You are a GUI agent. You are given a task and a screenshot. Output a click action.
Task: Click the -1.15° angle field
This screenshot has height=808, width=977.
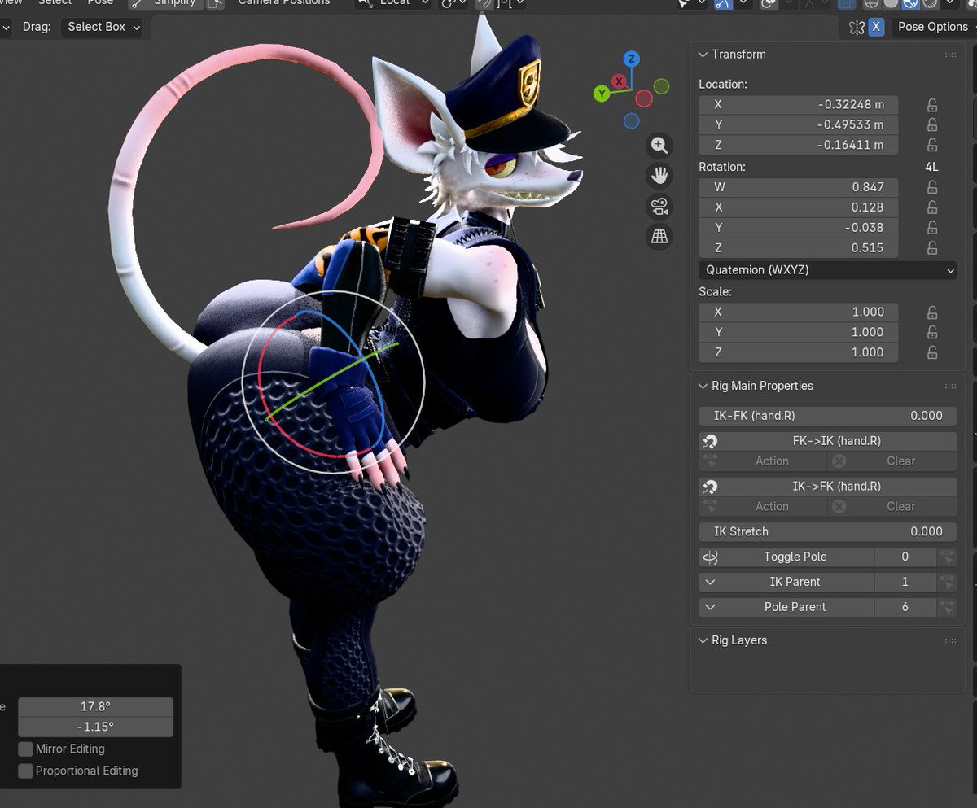tap(95, 727)
